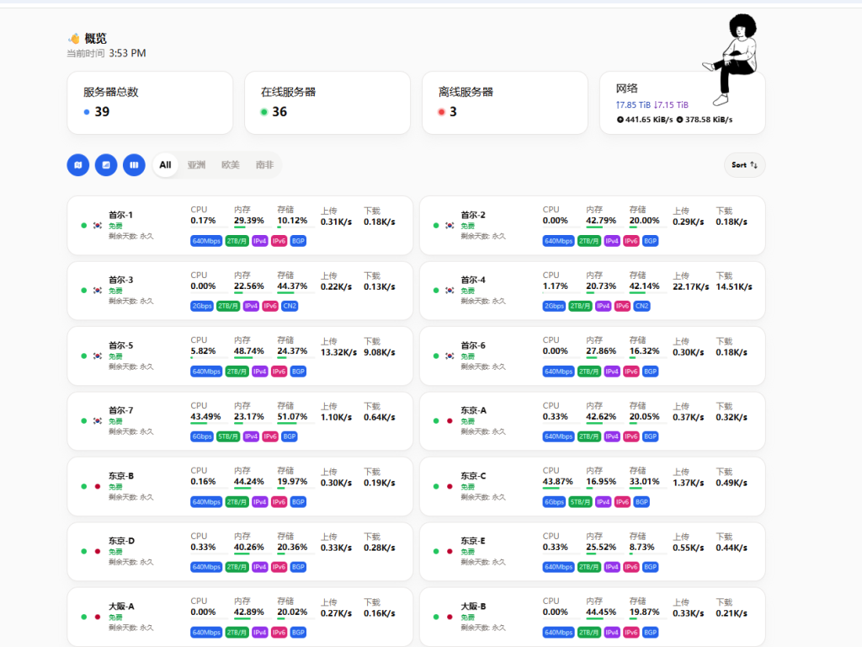Click the South Korea flag on 首尔-1
Viewport: 862px width, 647px height.
[98, 226]
